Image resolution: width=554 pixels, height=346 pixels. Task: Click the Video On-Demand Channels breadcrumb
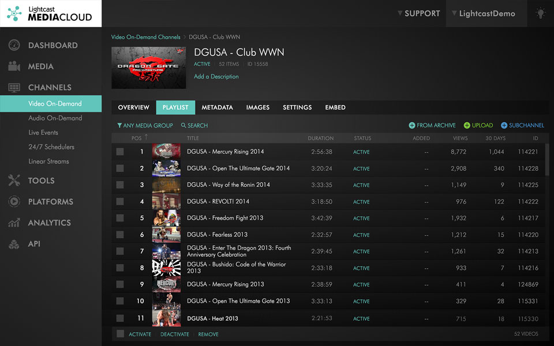pos(145,37)
